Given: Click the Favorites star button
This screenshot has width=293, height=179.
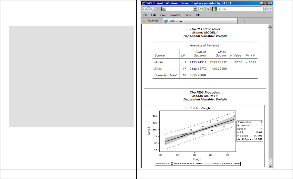Looking at the screenshot, I should (x=150, y=21).
